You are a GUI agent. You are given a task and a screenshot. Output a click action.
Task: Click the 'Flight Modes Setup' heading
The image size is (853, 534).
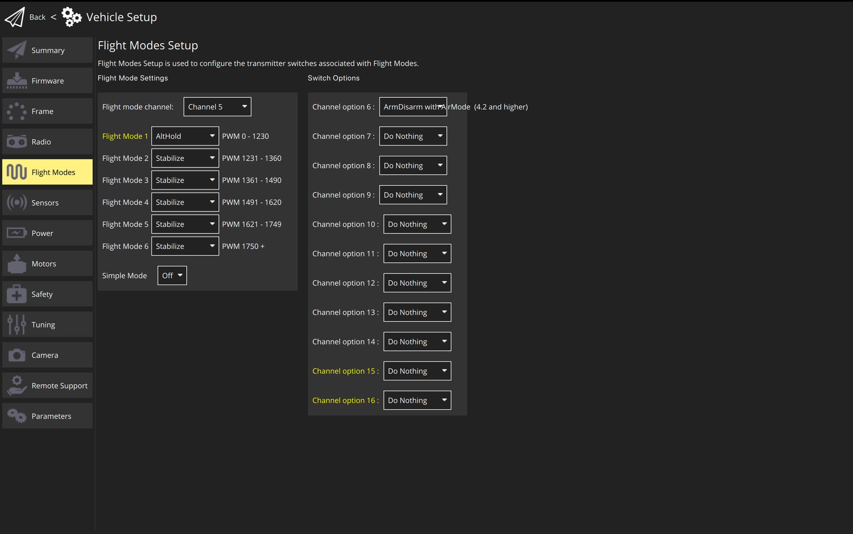(x=148, y=45)
